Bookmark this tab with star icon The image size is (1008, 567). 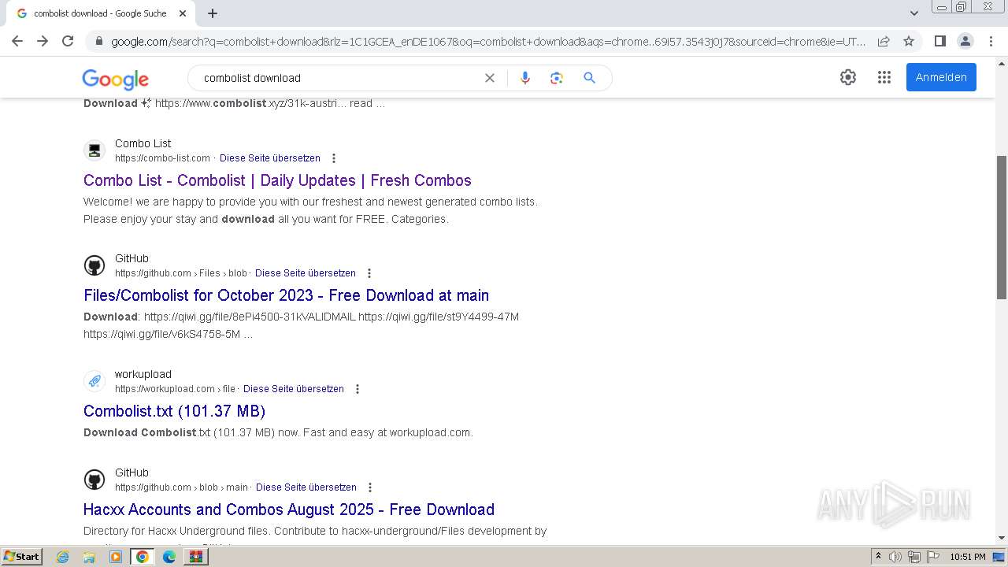[909, 41]
